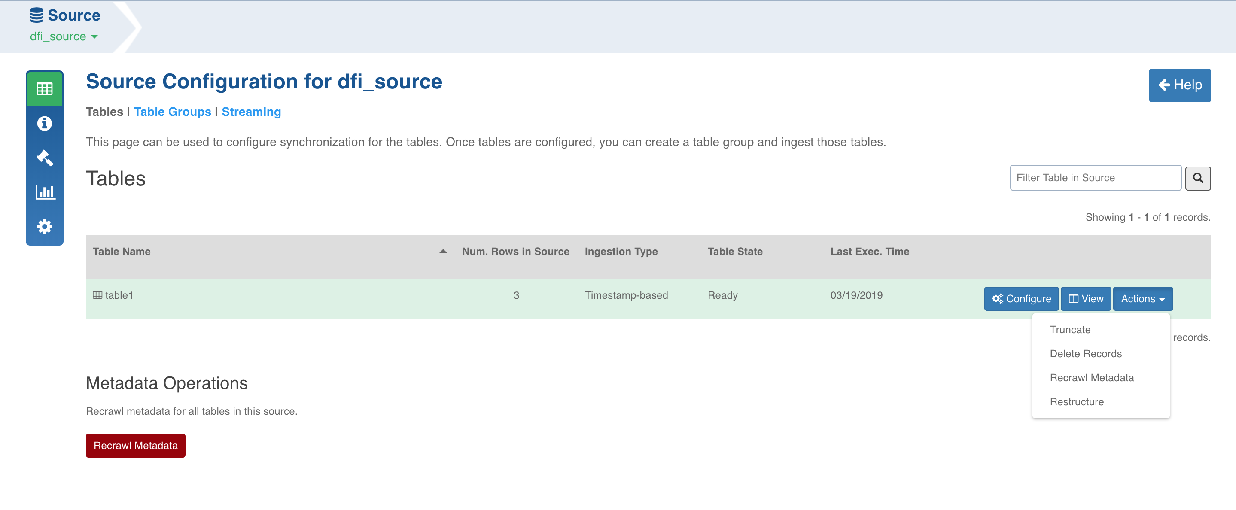Image resolution: width=1236 pixels, height=510 pixels.
Task: Choose Delete Records from Actions menu
Action: [x=1085, y=354]
